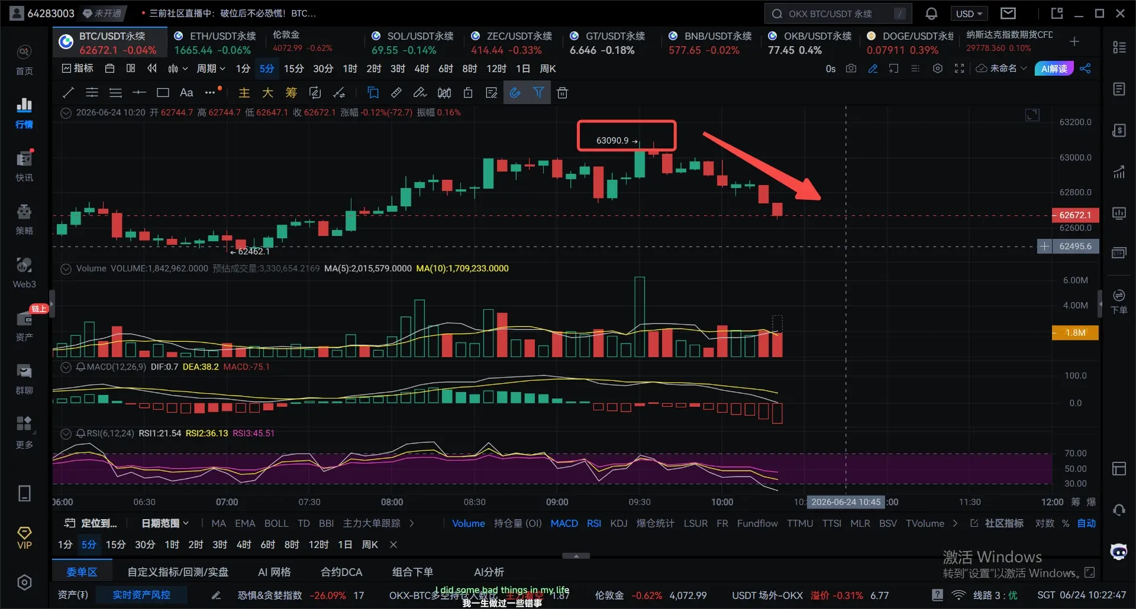Toggle the magnet snap drawing mode
The image size is (1136, 609).
coord(515,92)
